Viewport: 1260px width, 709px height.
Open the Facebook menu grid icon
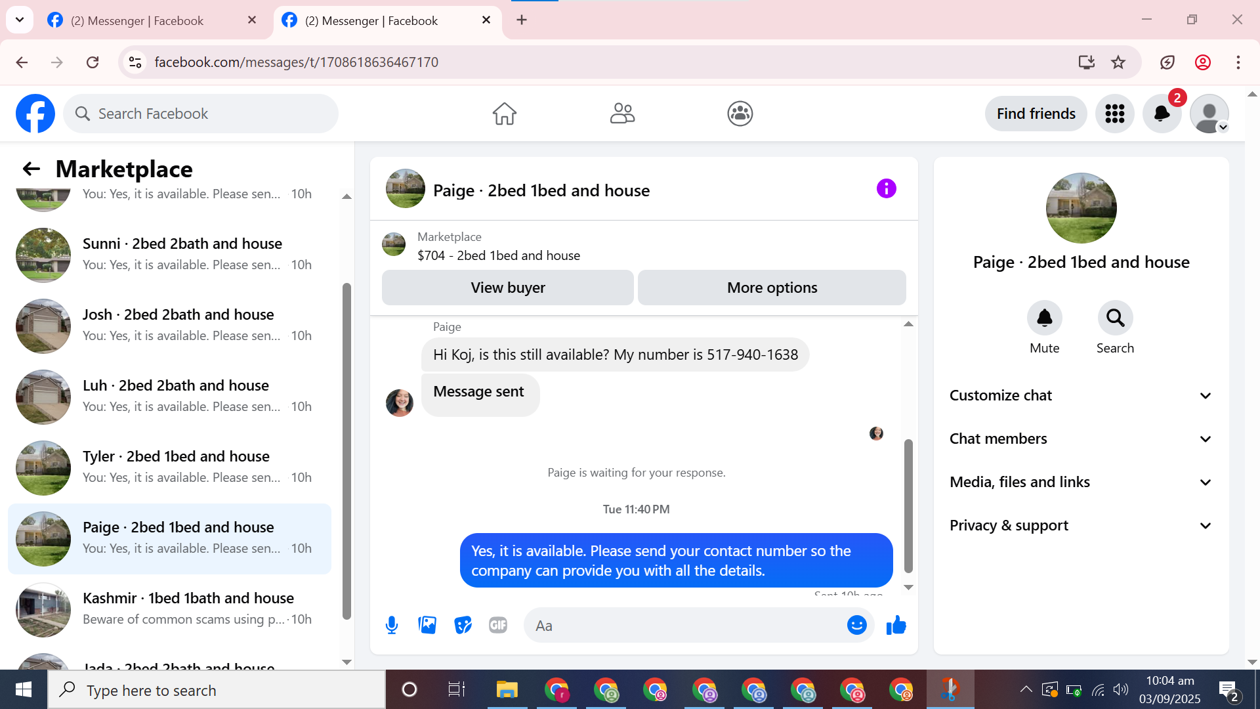click(1115, 114)
